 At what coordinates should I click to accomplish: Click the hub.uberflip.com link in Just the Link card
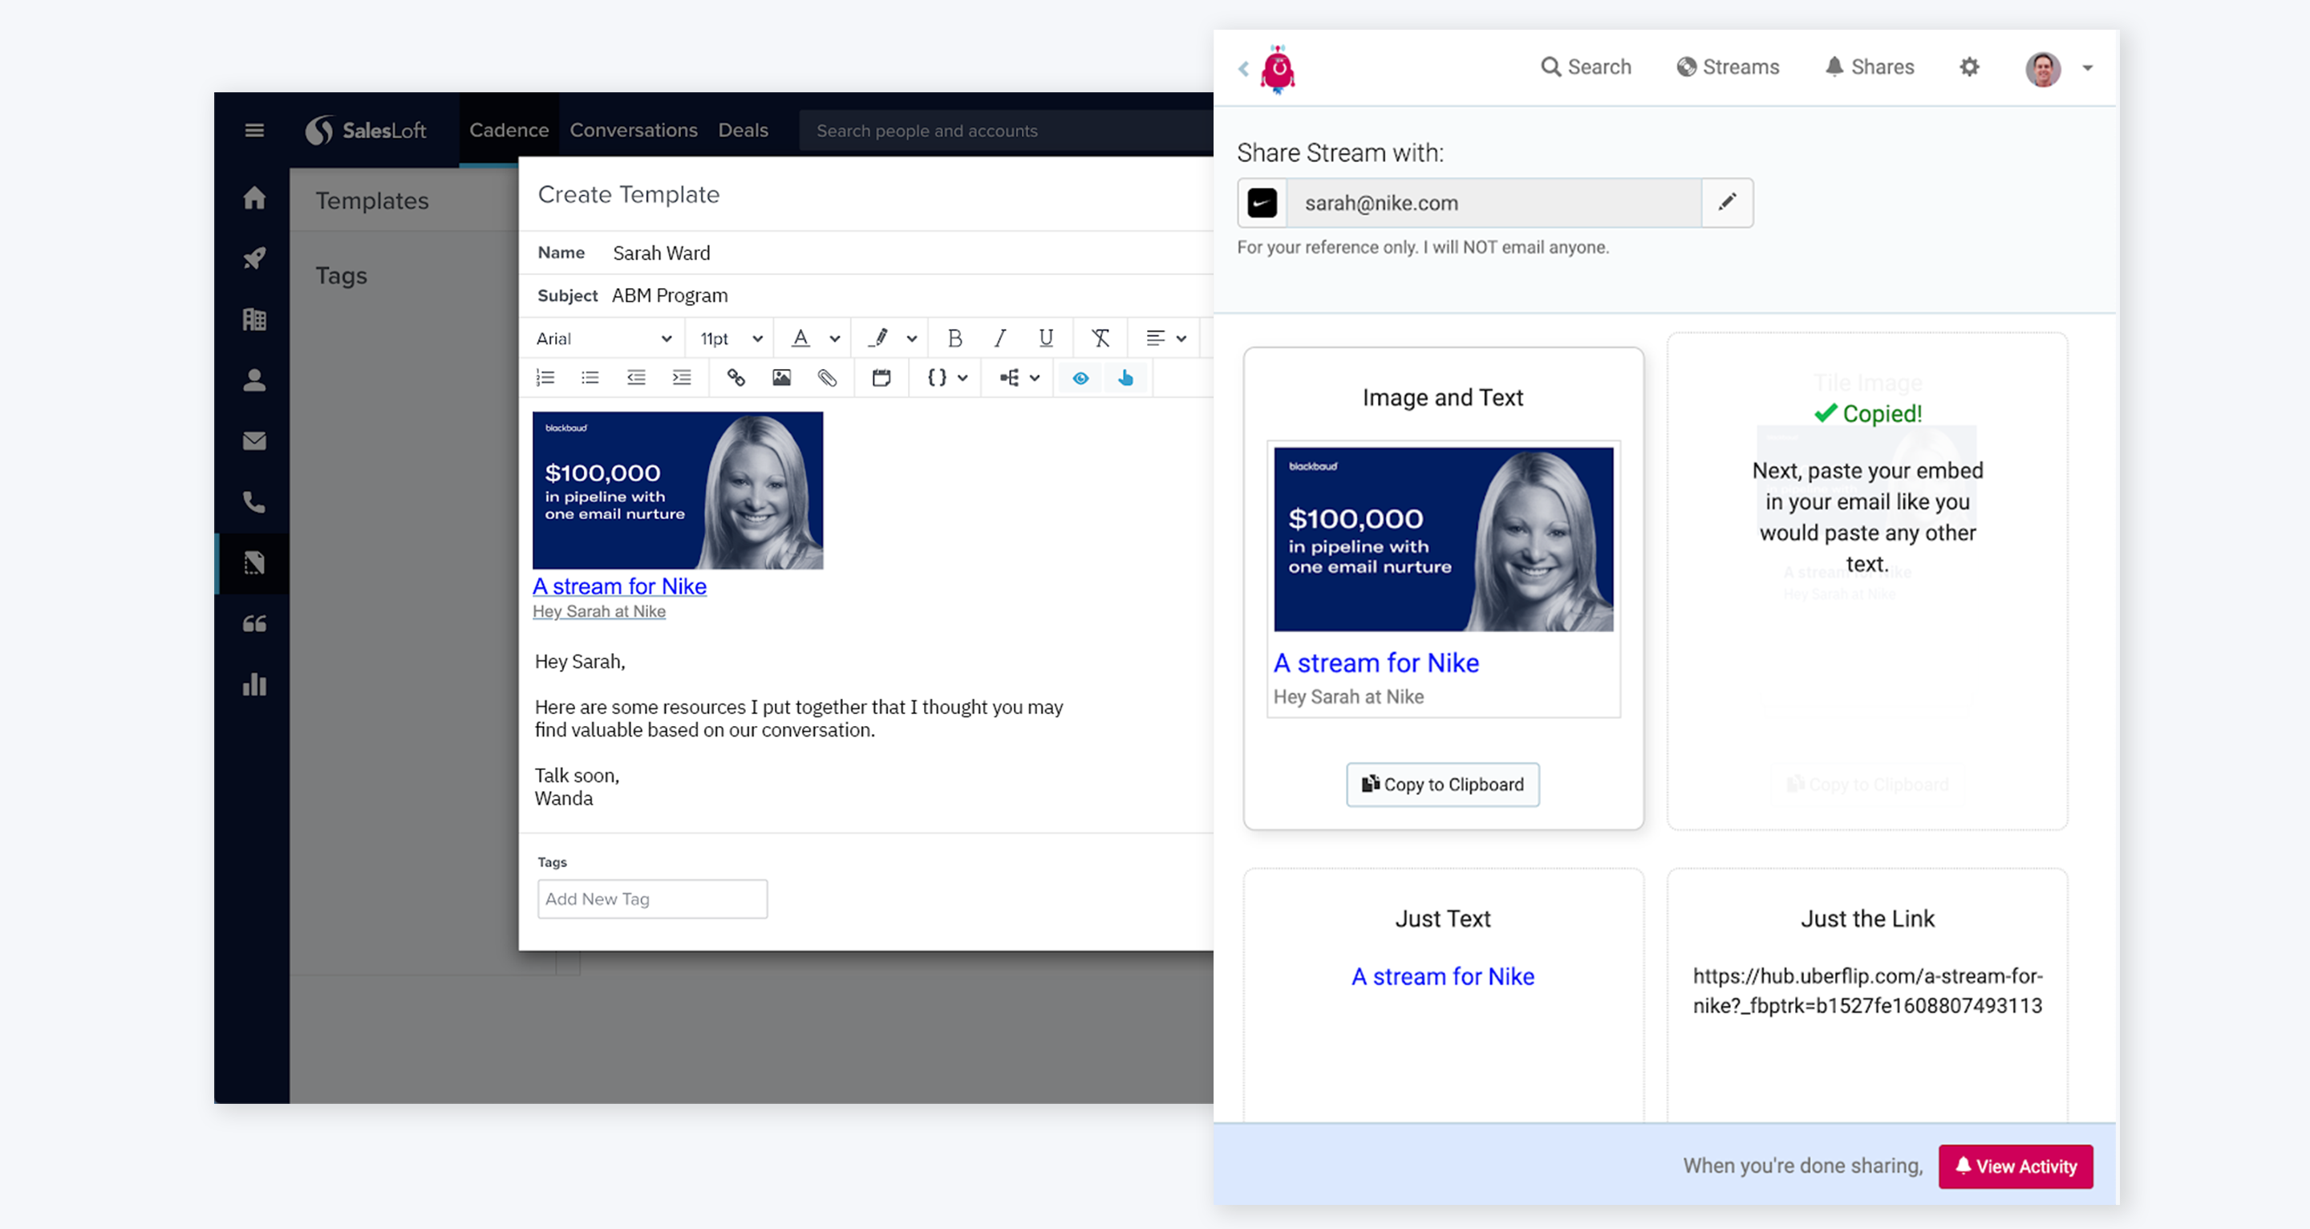[1868, 991]
